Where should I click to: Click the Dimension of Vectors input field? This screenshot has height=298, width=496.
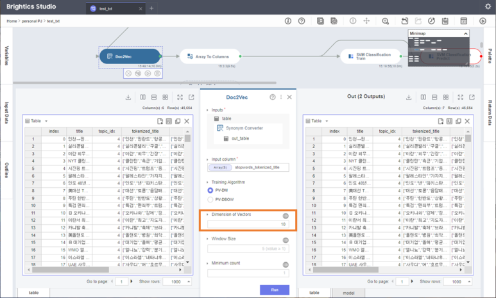tap(248, 224)
